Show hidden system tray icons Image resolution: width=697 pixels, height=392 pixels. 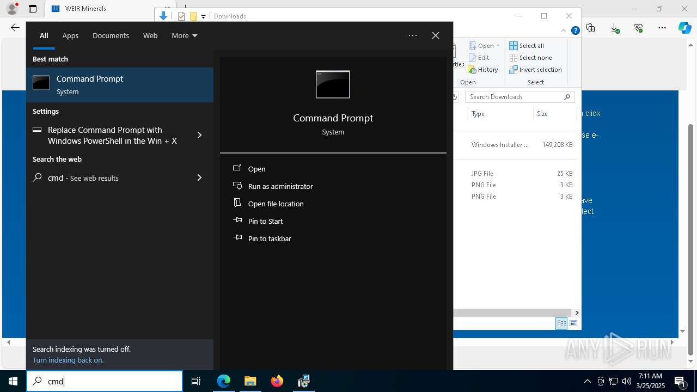pos(587,381)
